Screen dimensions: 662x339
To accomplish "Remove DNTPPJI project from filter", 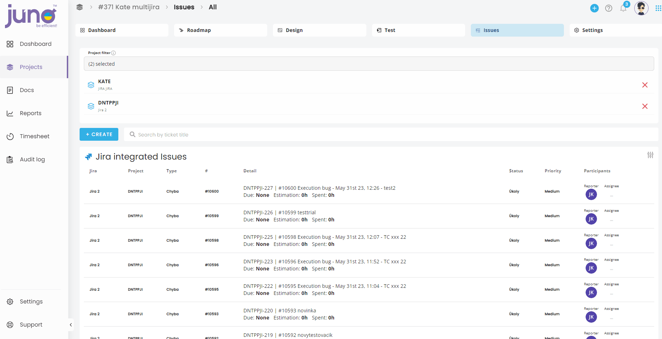I will (x=645, y=106).
